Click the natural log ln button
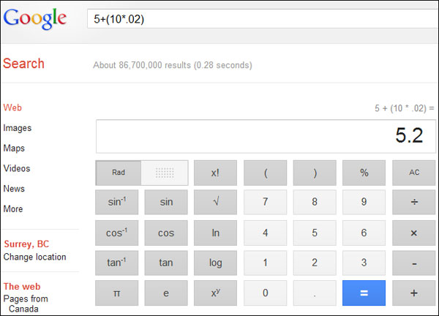 215,233
